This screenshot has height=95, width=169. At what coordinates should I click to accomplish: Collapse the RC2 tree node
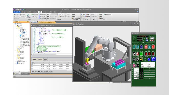point(16,50)
